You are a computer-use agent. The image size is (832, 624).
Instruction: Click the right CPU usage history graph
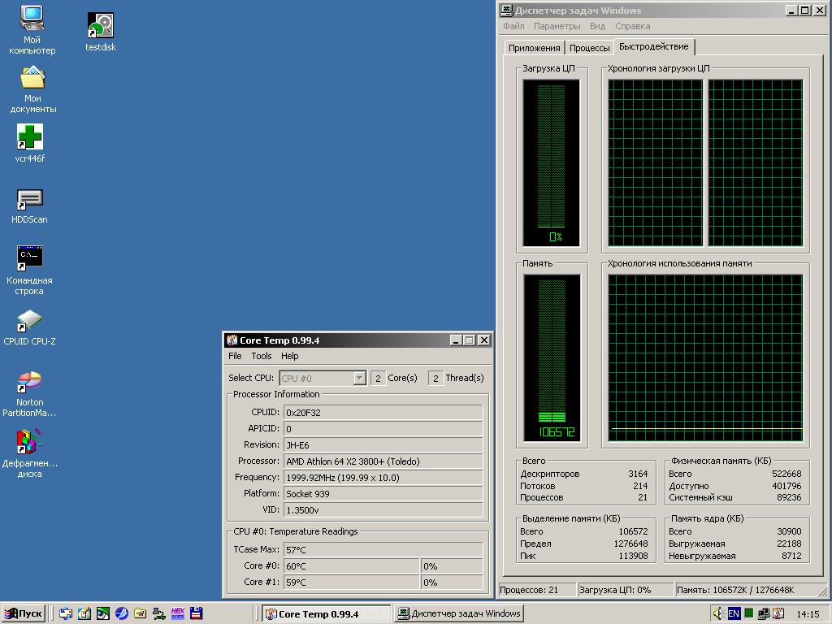756,162
